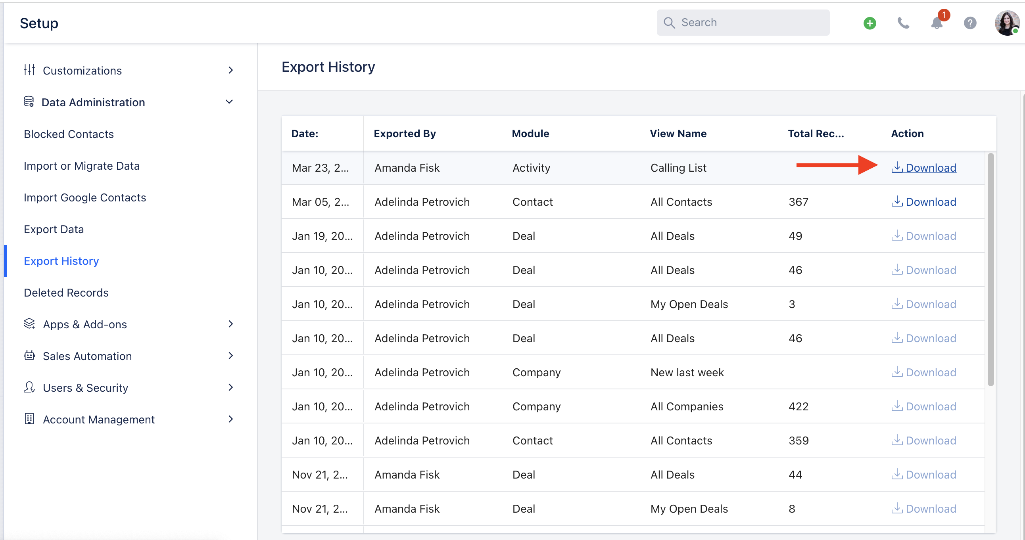Download the Jan 19 All Deals export
The width and height of the screenshot is (1025, 540).
[x=923, y=236]
